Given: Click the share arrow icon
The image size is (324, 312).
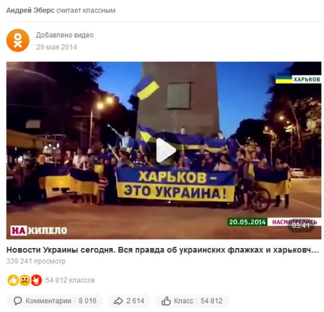Looking at the screenshot, I should 118,301.
